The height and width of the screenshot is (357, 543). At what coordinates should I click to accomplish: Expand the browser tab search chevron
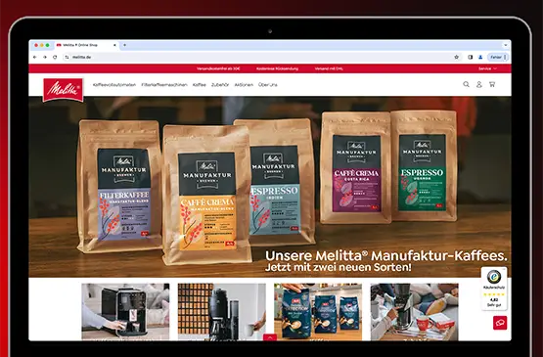(506, 45)
